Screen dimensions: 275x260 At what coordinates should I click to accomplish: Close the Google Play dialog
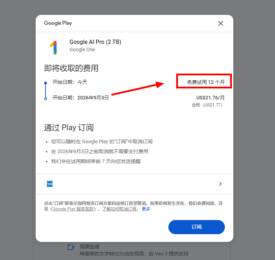point(220,23)
